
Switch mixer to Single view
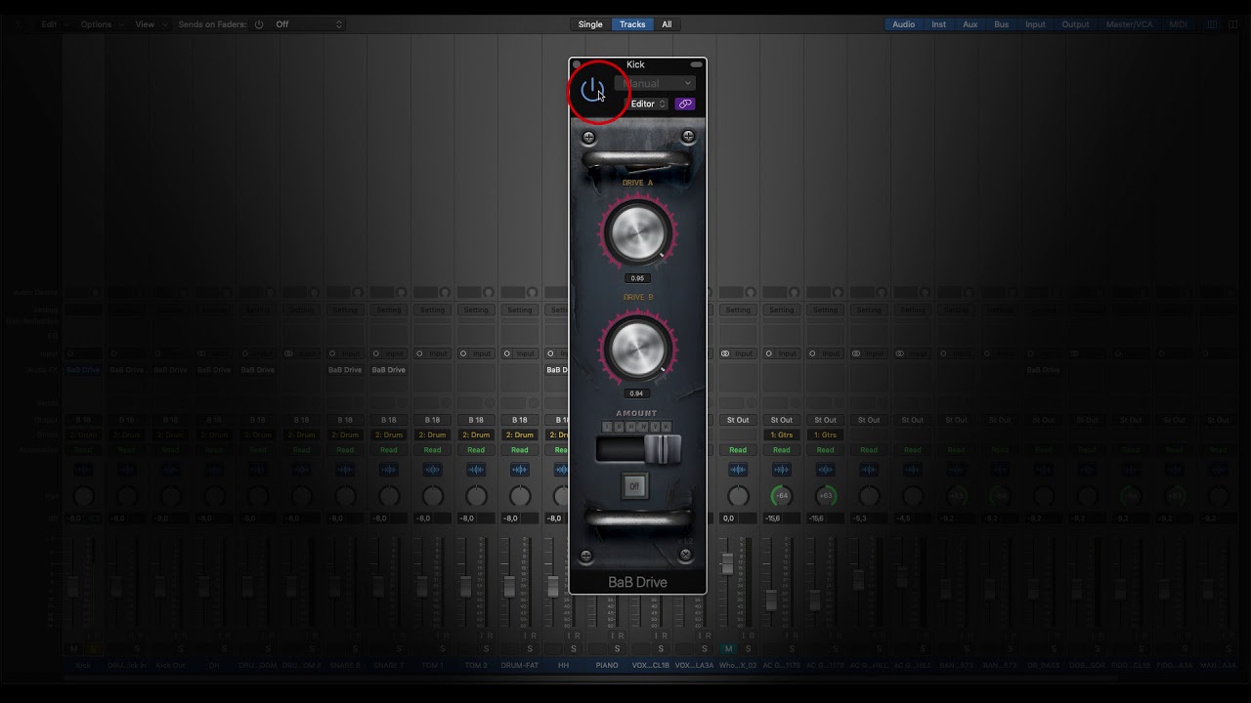(590, 24)
